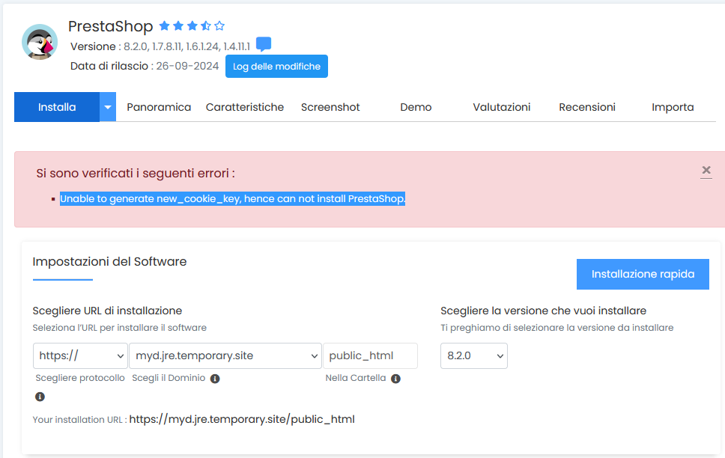Open the blue chat bubble icon beside versions
This screenshot has width=725, height=458.
coord(264,44)
